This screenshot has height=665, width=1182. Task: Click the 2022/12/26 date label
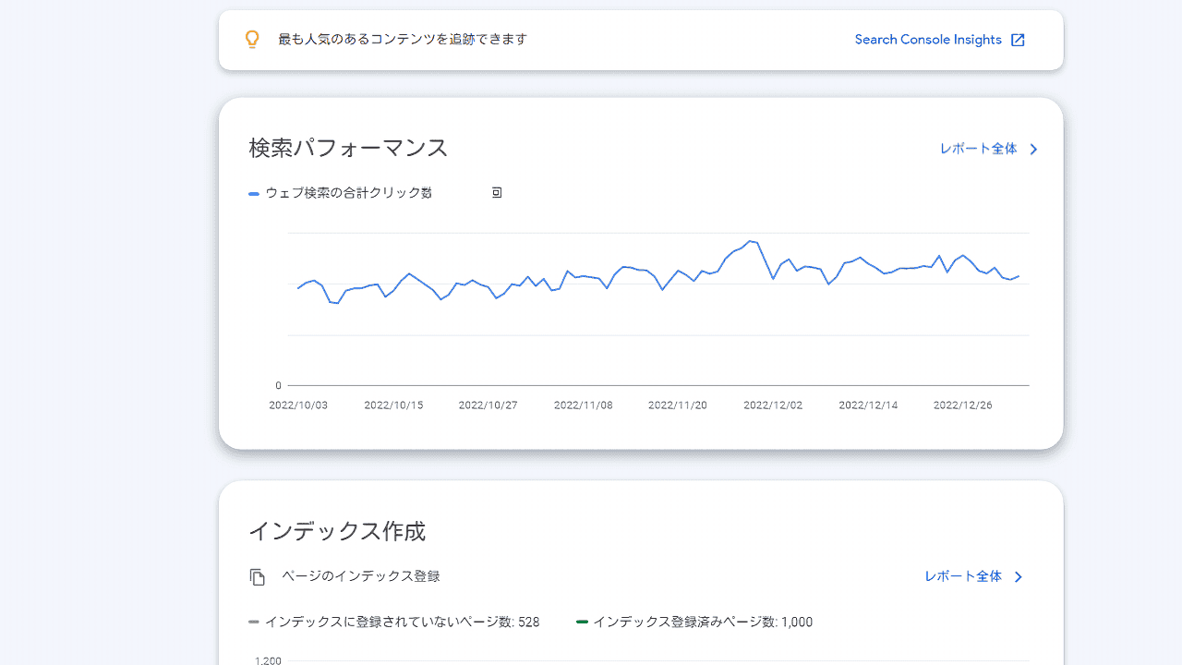963,405
